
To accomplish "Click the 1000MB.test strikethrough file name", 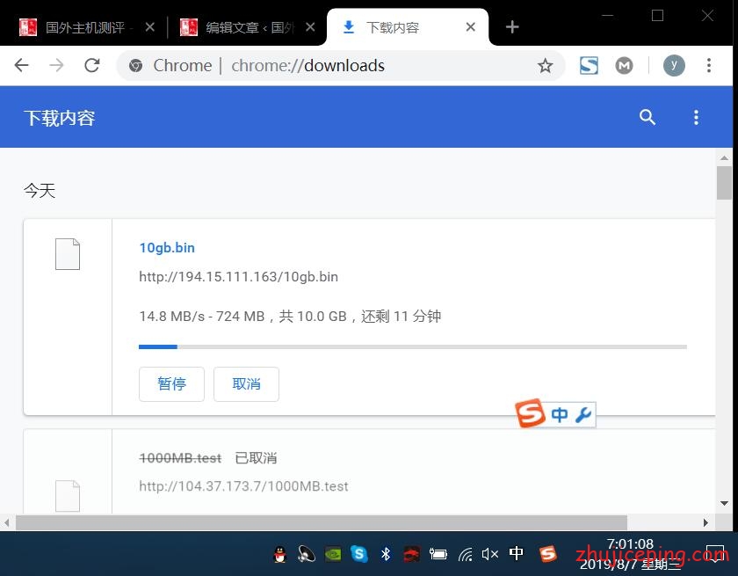I will (180, 458).
